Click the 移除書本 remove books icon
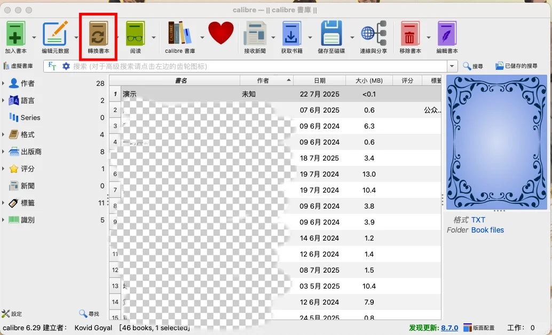552x335 pixels. point(410,33)
